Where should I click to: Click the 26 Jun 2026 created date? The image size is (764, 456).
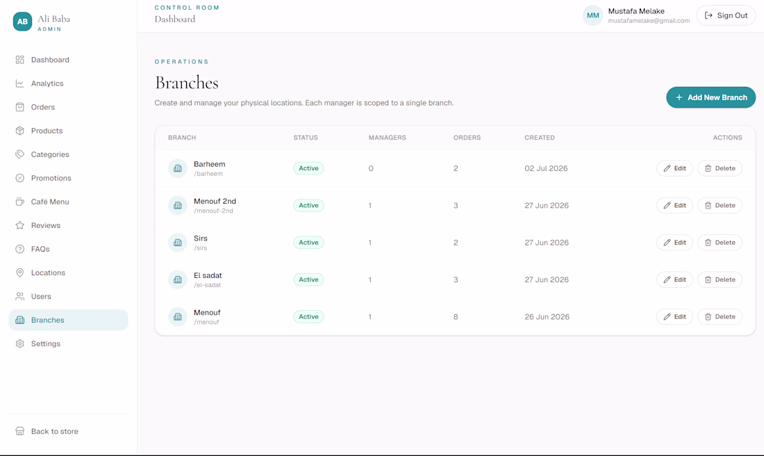point(547,316)
